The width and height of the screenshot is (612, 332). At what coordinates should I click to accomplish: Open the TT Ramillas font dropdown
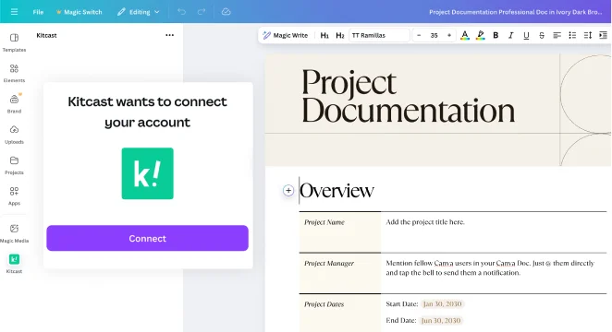379,35
